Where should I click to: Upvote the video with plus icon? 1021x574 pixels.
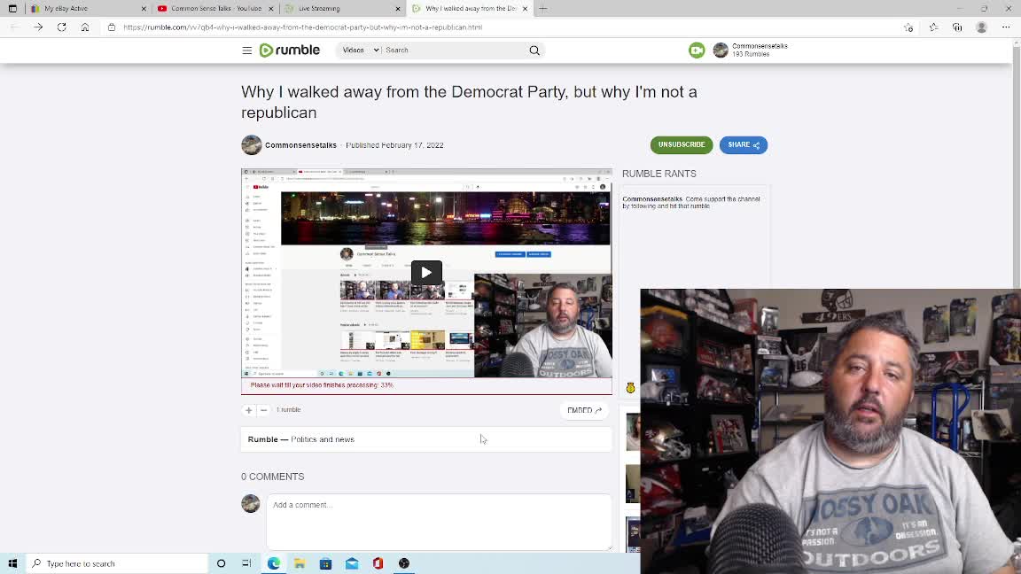(x=249, y=410)
